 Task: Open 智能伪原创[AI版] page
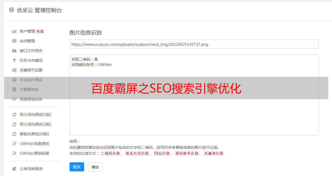[x=34, y=134]
